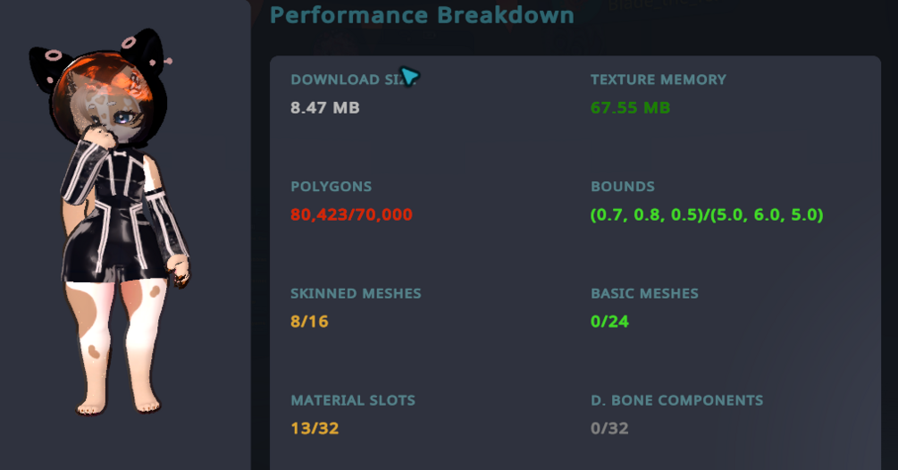Select the Basic Meshes label
The width and height of the screenshot is (898, 470).
click(x=644, y=294)
